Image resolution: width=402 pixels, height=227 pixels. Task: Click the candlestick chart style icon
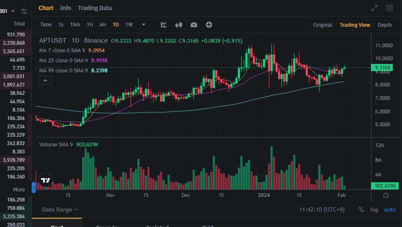point(179,25)
